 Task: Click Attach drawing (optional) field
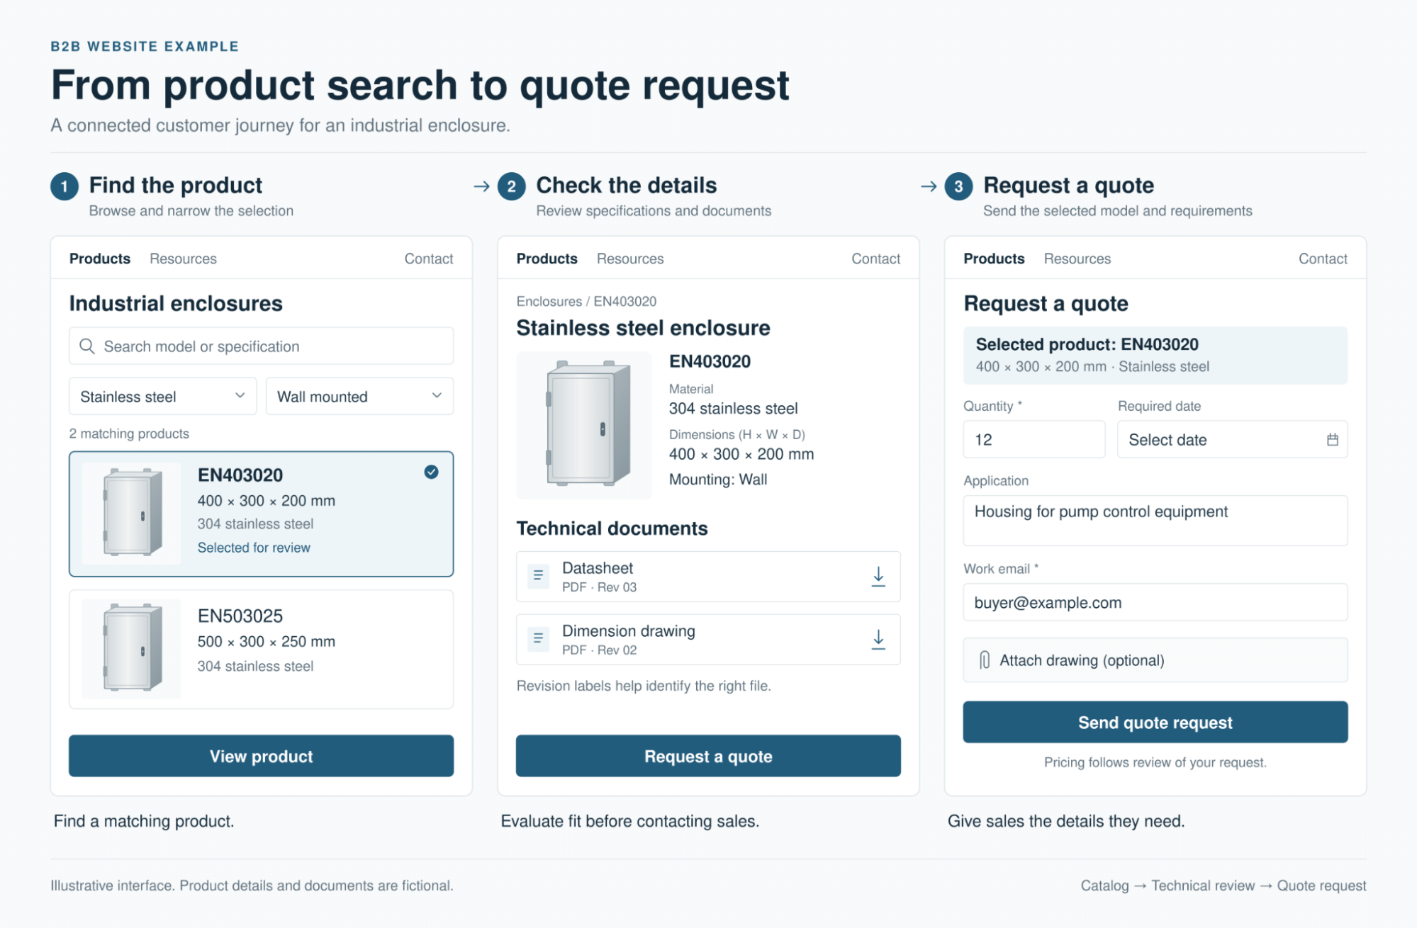point(1155,660)
